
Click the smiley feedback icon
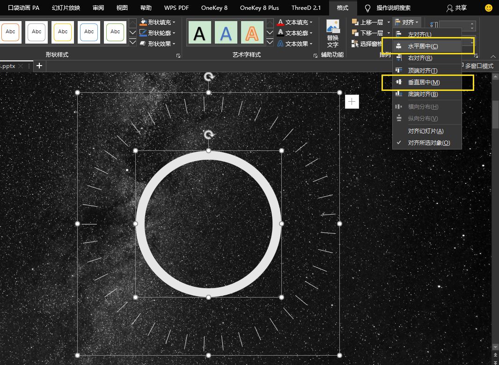pos(489,8)
